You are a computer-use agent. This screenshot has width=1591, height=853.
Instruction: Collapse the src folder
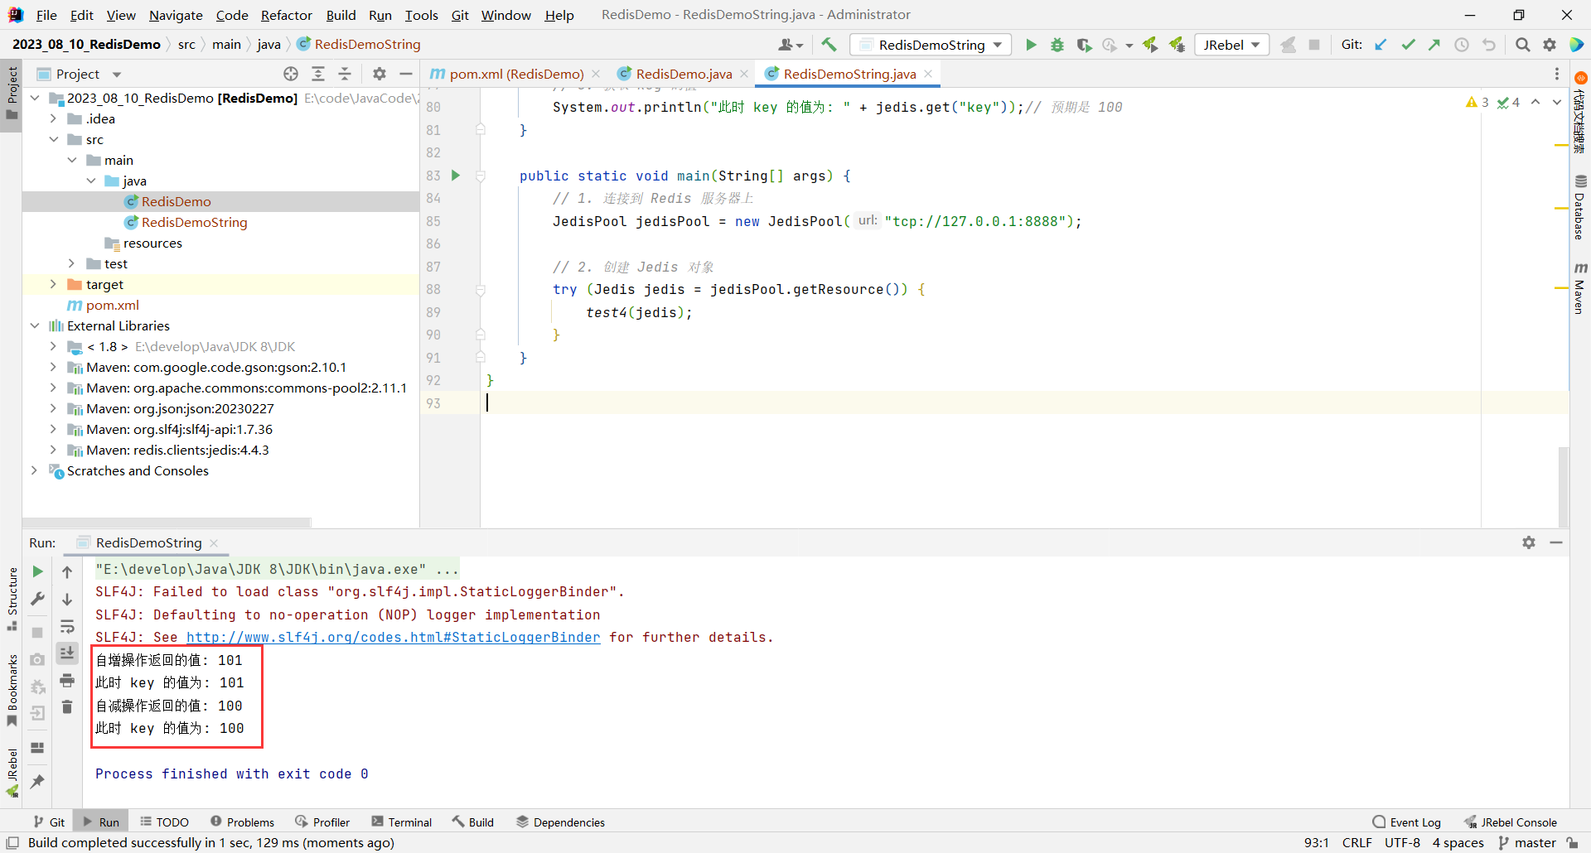click(x=54, y=139)
